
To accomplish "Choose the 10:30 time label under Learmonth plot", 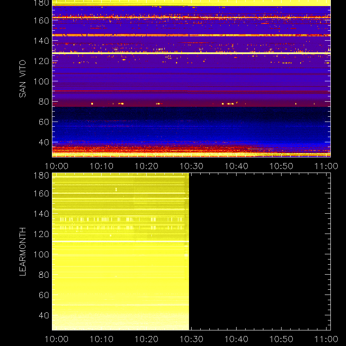I will (191, 339).
